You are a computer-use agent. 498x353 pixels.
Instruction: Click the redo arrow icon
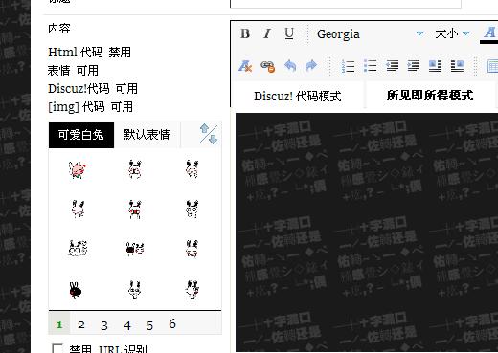click(311, 66)
